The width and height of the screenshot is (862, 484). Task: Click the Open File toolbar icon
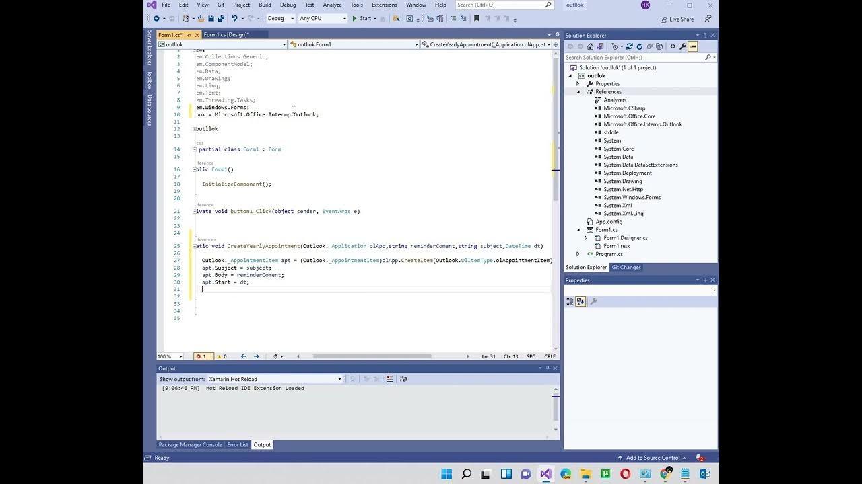[x=201, y=19]
